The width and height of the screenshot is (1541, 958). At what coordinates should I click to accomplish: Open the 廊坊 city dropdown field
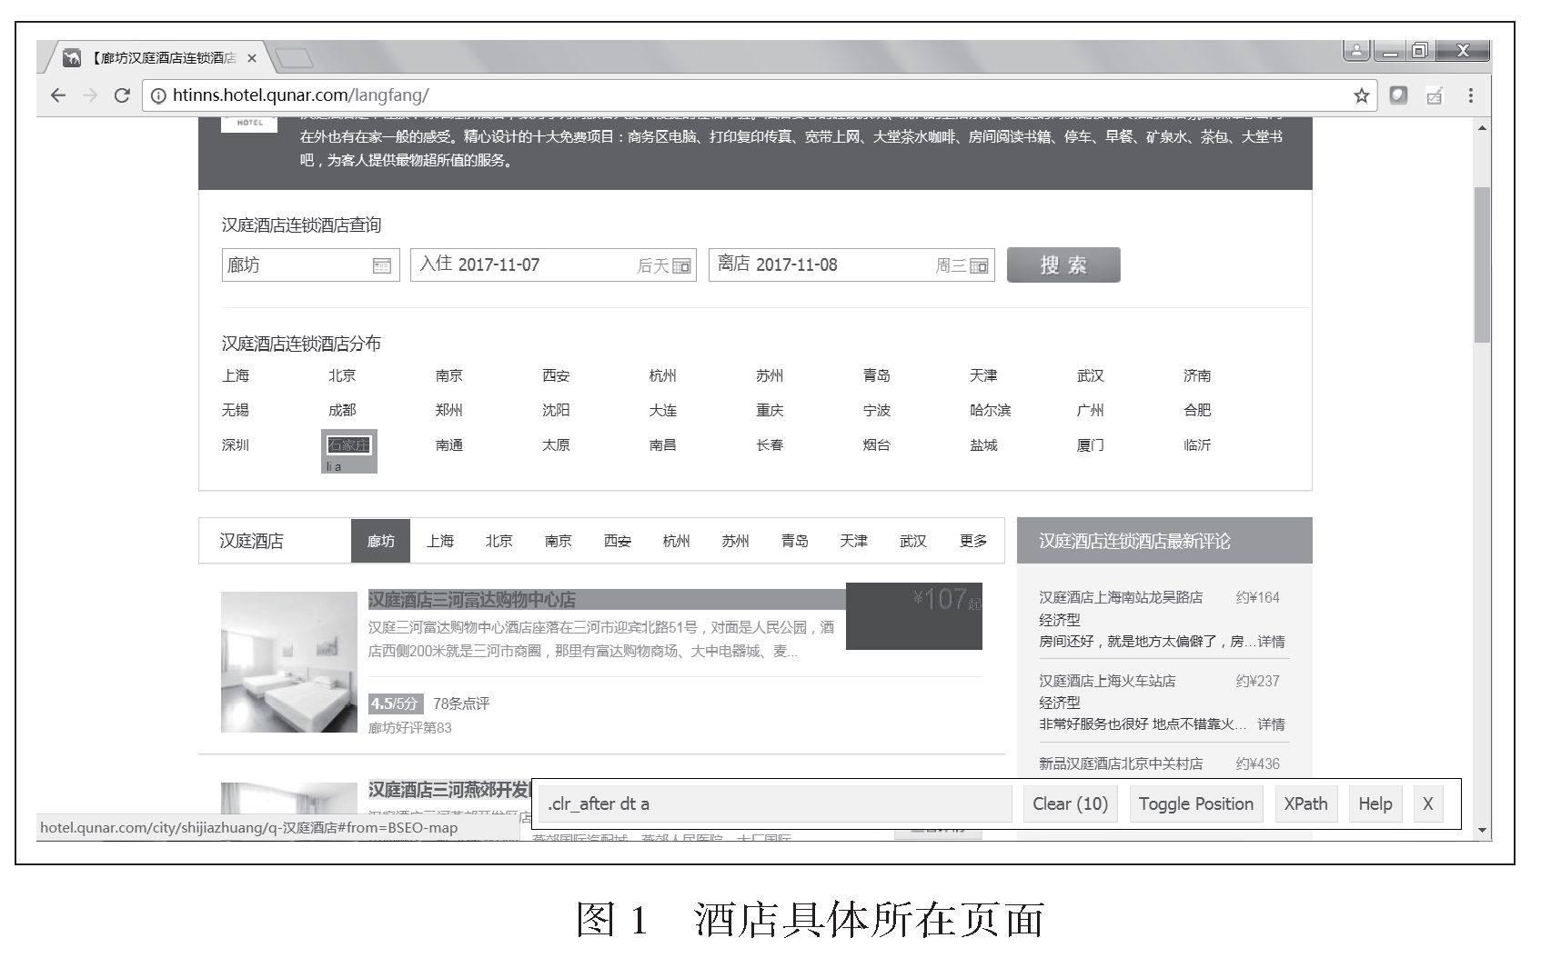tap(296, 265)
